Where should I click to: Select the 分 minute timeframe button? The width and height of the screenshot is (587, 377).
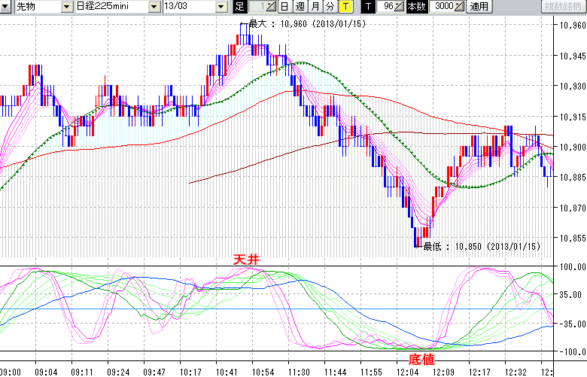(x=330, y=7)
